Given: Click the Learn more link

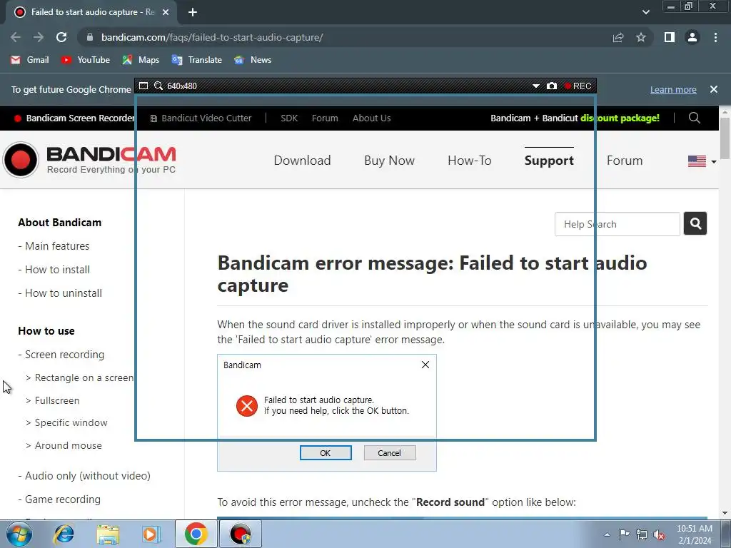Looking at the screenshot, I should [673, 89].
